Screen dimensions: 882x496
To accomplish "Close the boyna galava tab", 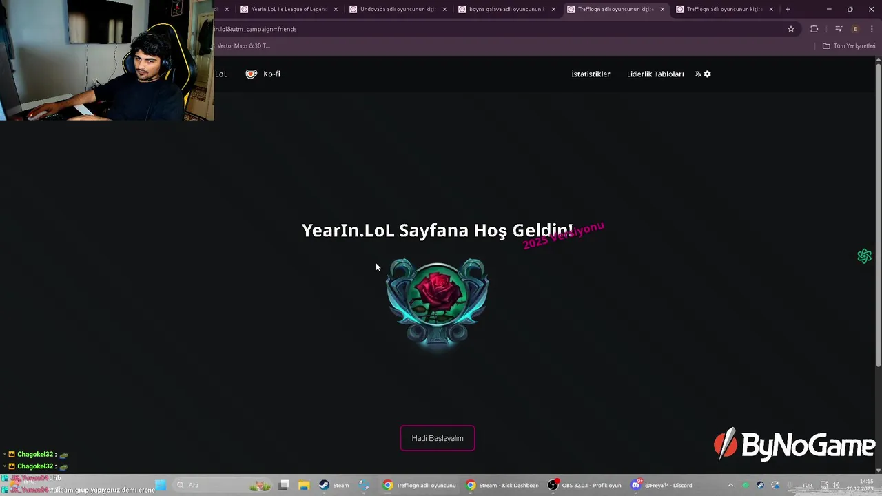I will (553, 9).
